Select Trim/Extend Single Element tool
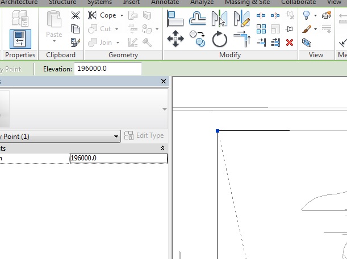 click(261, 43)
